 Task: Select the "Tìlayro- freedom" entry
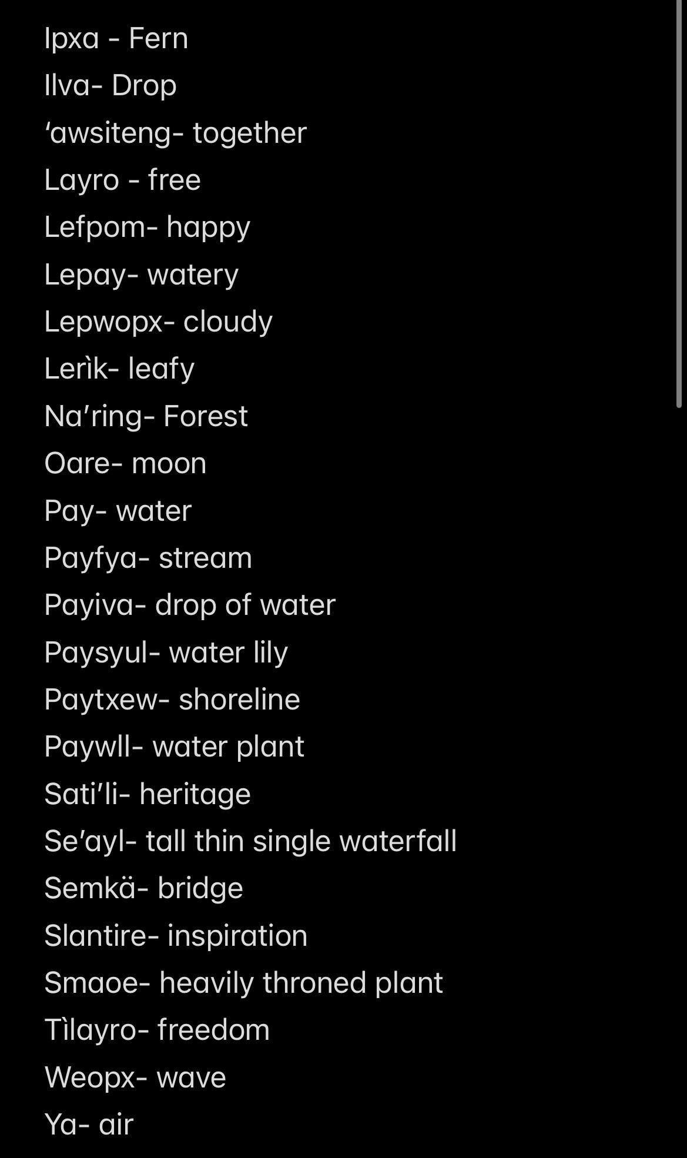pos(157,1030)
